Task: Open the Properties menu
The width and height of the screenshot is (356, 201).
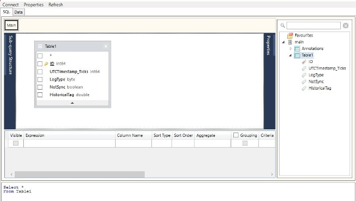Action: click(34, 4)
